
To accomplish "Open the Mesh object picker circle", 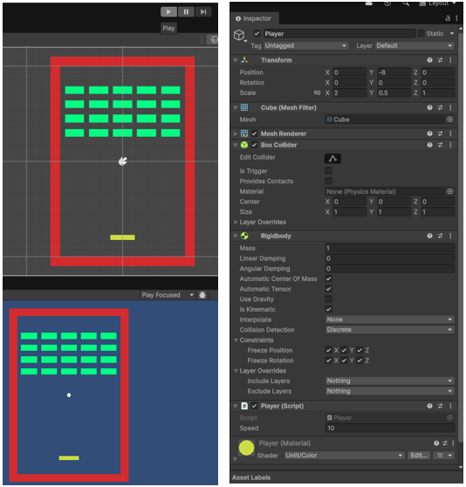I will 449,120.
